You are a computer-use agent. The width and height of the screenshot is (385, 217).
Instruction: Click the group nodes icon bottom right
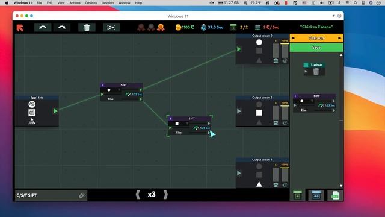[x=316, y=195]
